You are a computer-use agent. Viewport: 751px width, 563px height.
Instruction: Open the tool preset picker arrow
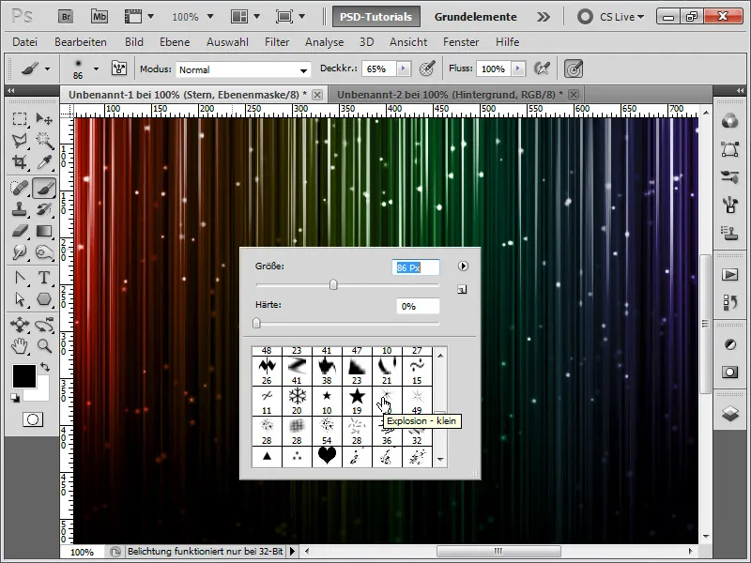(47, 68)
